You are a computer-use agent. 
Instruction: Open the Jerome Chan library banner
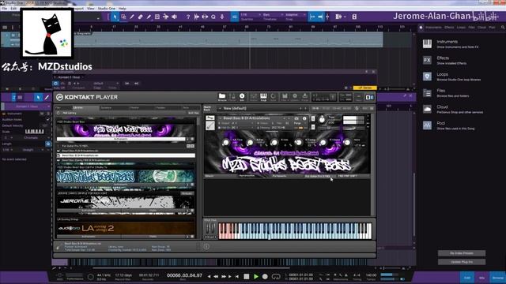[126, 202]
